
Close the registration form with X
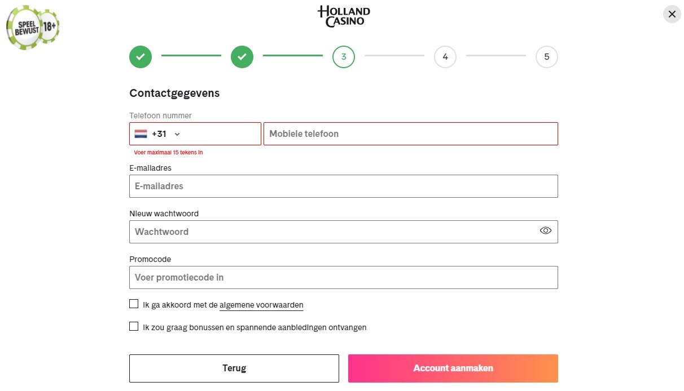click(x=672, y=14)
